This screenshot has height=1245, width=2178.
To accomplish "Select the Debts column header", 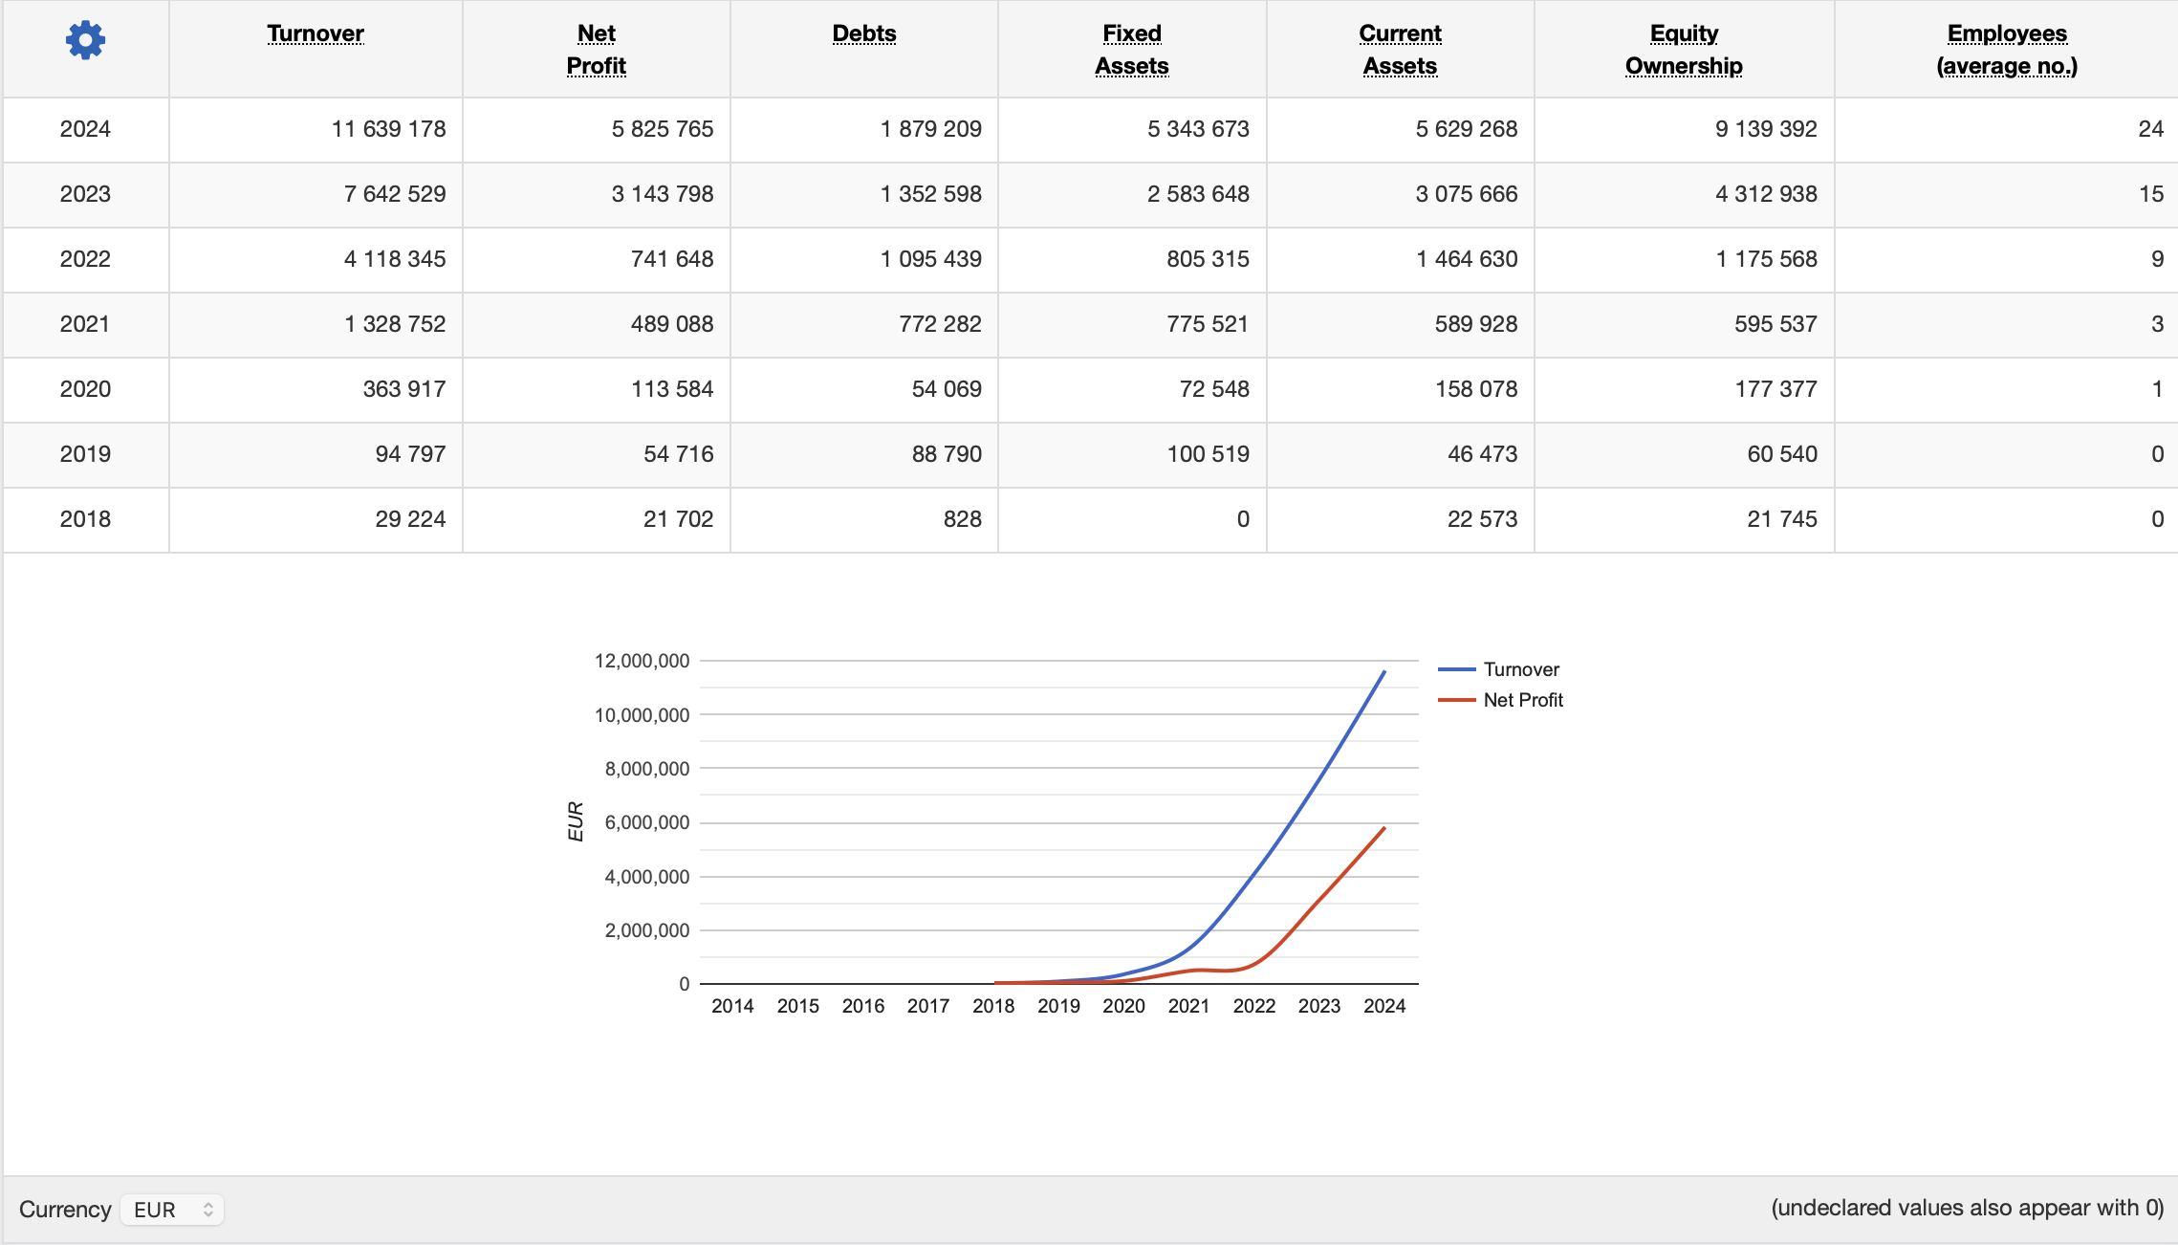I will (x=863, y=33).
